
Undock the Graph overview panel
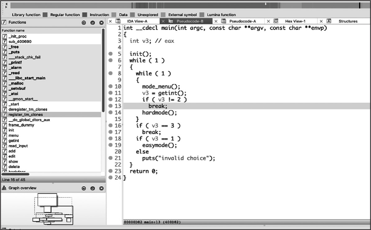coord(92,188)
